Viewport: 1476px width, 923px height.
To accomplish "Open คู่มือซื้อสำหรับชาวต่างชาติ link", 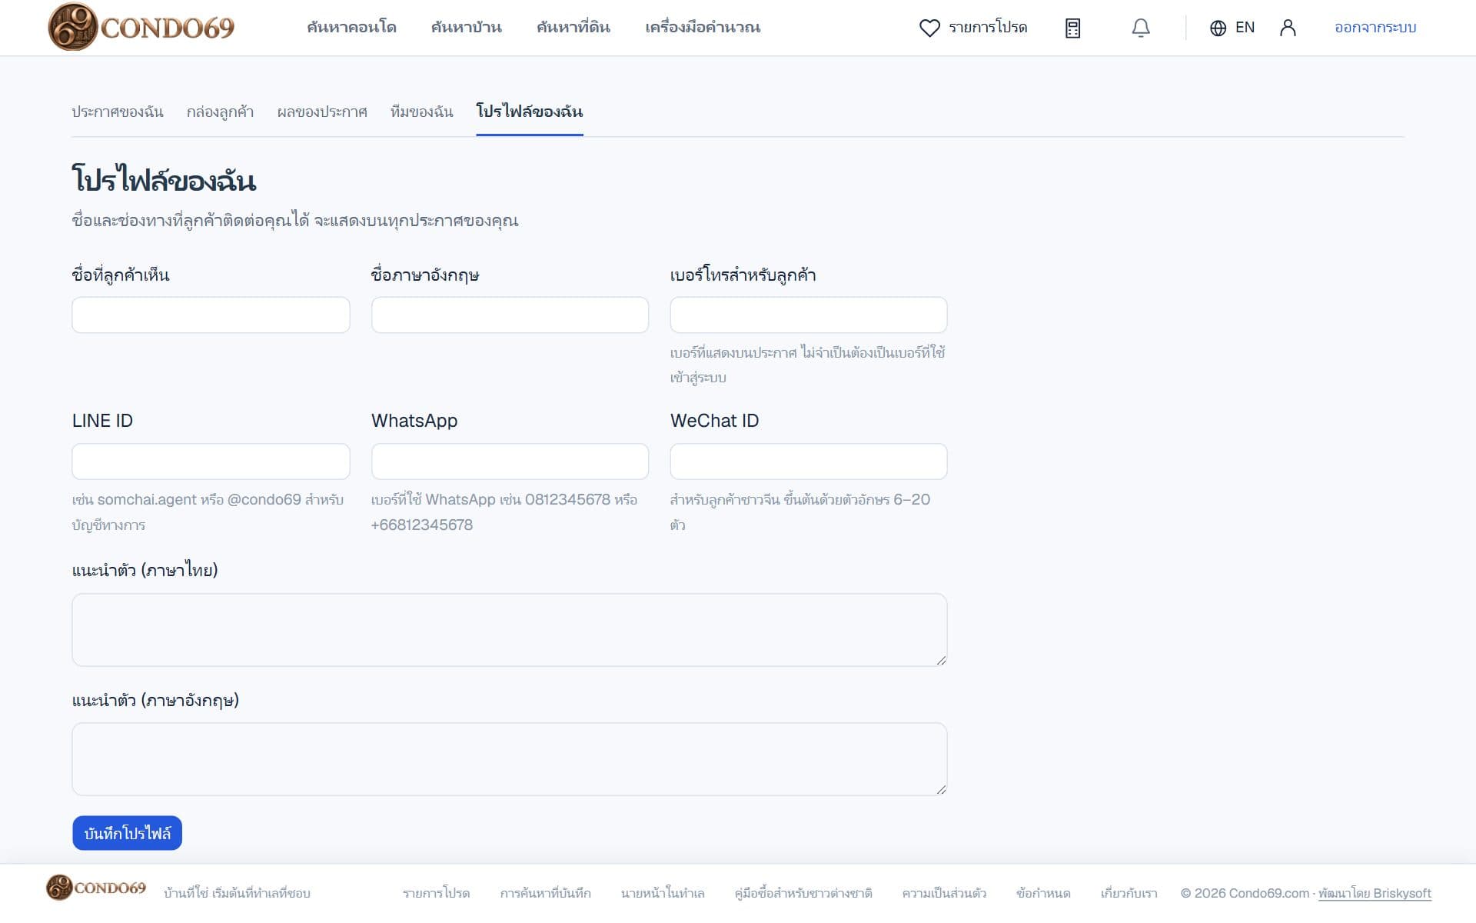I will click(803, 893).
